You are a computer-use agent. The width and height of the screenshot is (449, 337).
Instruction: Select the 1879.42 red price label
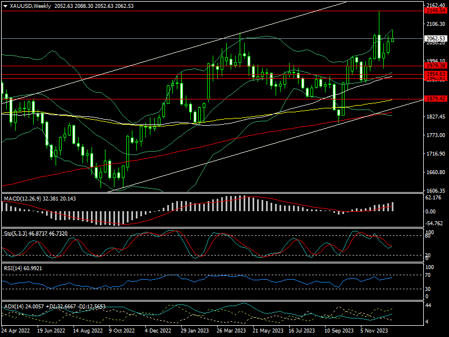(x=436, y=99)
